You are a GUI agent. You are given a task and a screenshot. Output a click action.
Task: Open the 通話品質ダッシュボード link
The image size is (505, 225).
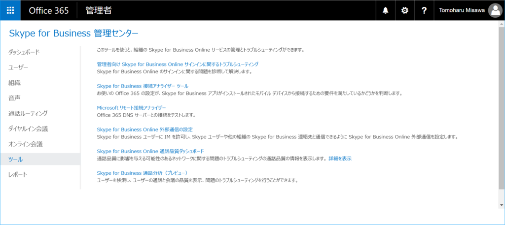pos(150,151)
